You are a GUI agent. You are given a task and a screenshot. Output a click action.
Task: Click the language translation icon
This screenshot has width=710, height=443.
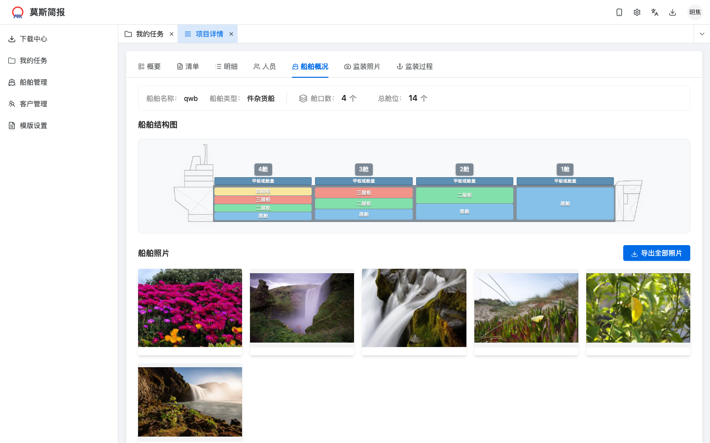pyautogui.click(x=655, y=12)
